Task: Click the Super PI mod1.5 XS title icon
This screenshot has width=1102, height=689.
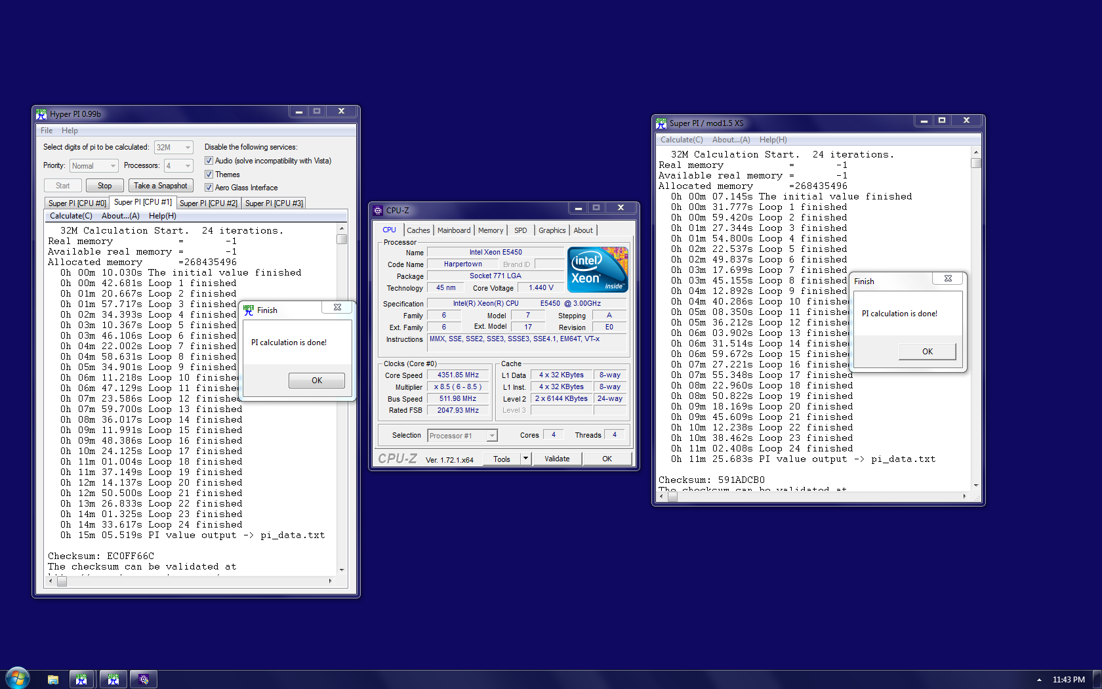Action: click(661, 123)
